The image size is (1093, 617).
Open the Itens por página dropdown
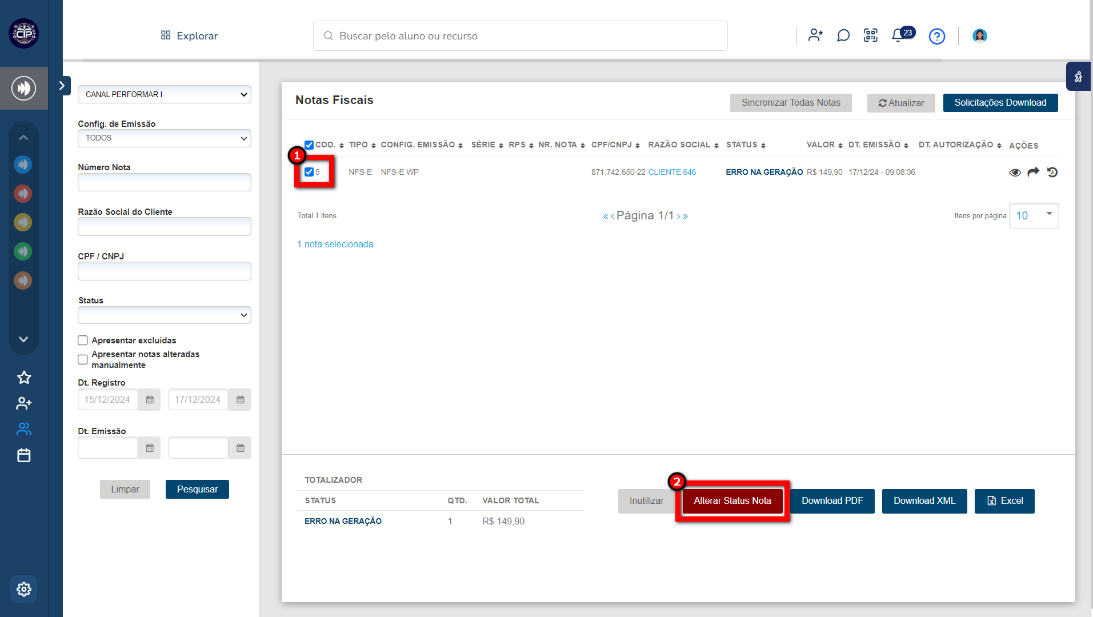tap(1033, 215)
